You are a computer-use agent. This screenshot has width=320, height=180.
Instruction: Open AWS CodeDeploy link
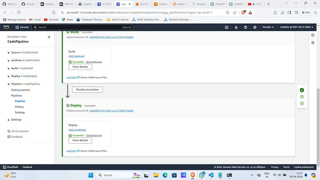click(77, 130)
